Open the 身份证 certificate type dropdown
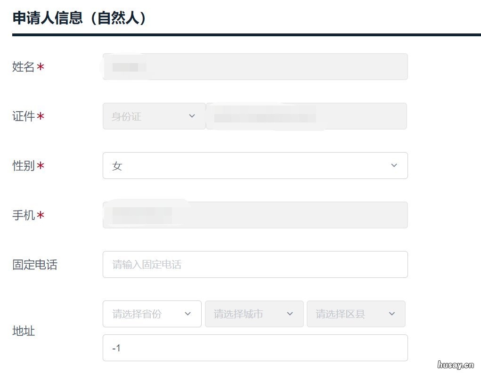 (154, 116)
